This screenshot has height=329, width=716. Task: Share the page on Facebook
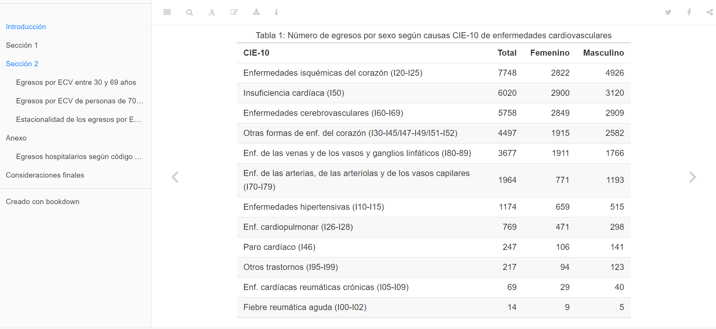tap(689, 12)
